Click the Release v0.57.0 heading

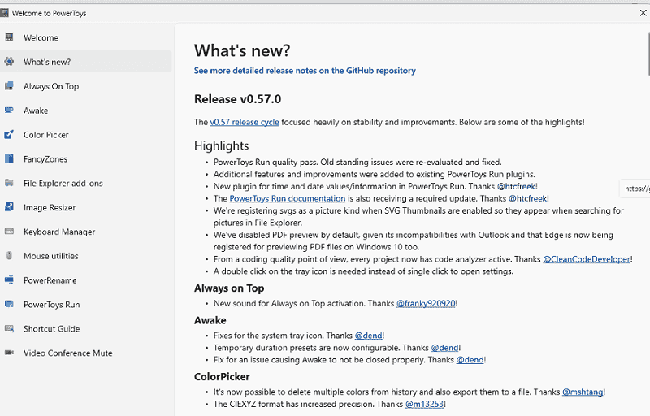tap(237, 99)
